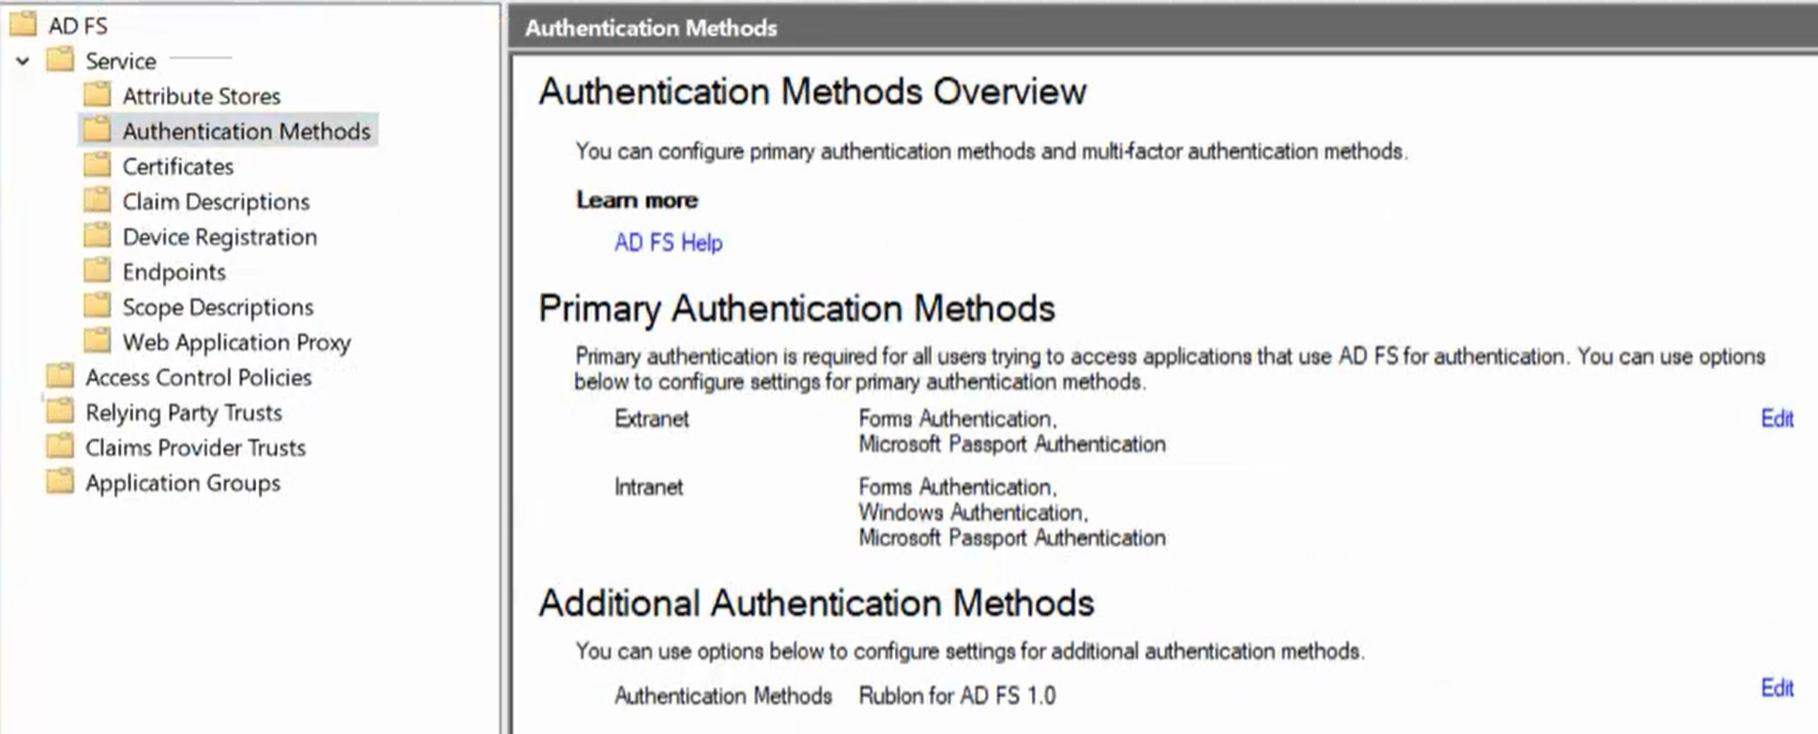The image size is (1818, 734).
Task: Click the Authentication Methods pane header
Action: pos(651,28)
